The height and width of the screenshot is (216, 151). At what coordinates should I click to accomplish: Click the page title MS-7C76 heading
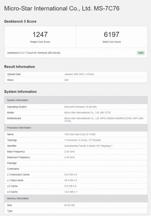tap(62, 8)
